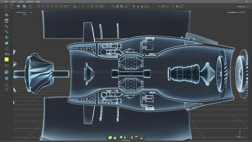The width and height of the screenshot is (252, 142).
Task: Click the green 3D solid icon in sidebar
Action: 7,43
